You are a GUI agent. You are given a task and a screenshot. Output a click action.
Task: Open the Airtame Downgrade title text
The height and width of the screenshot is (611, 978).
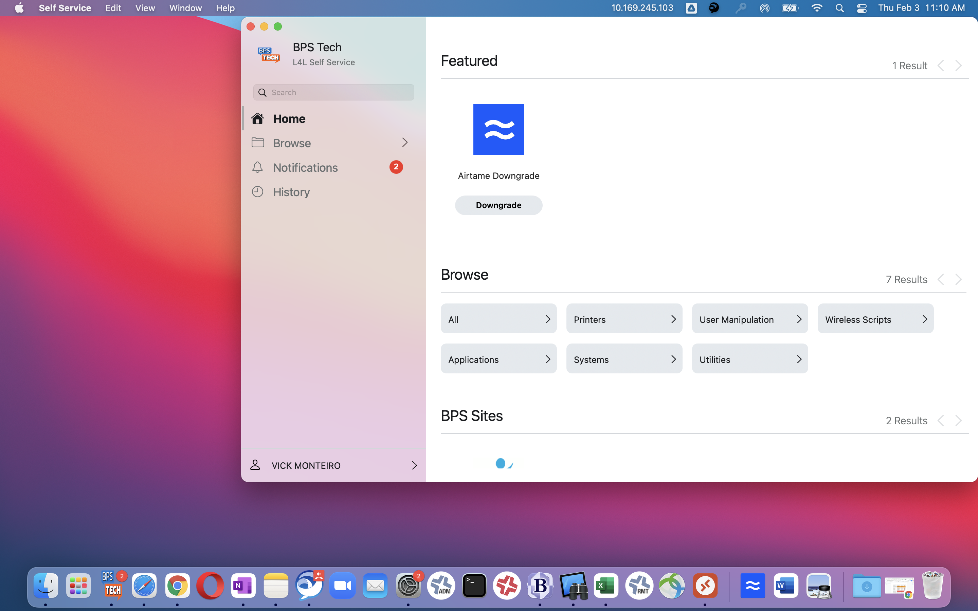pyautogui.click(x=499, y=176)
